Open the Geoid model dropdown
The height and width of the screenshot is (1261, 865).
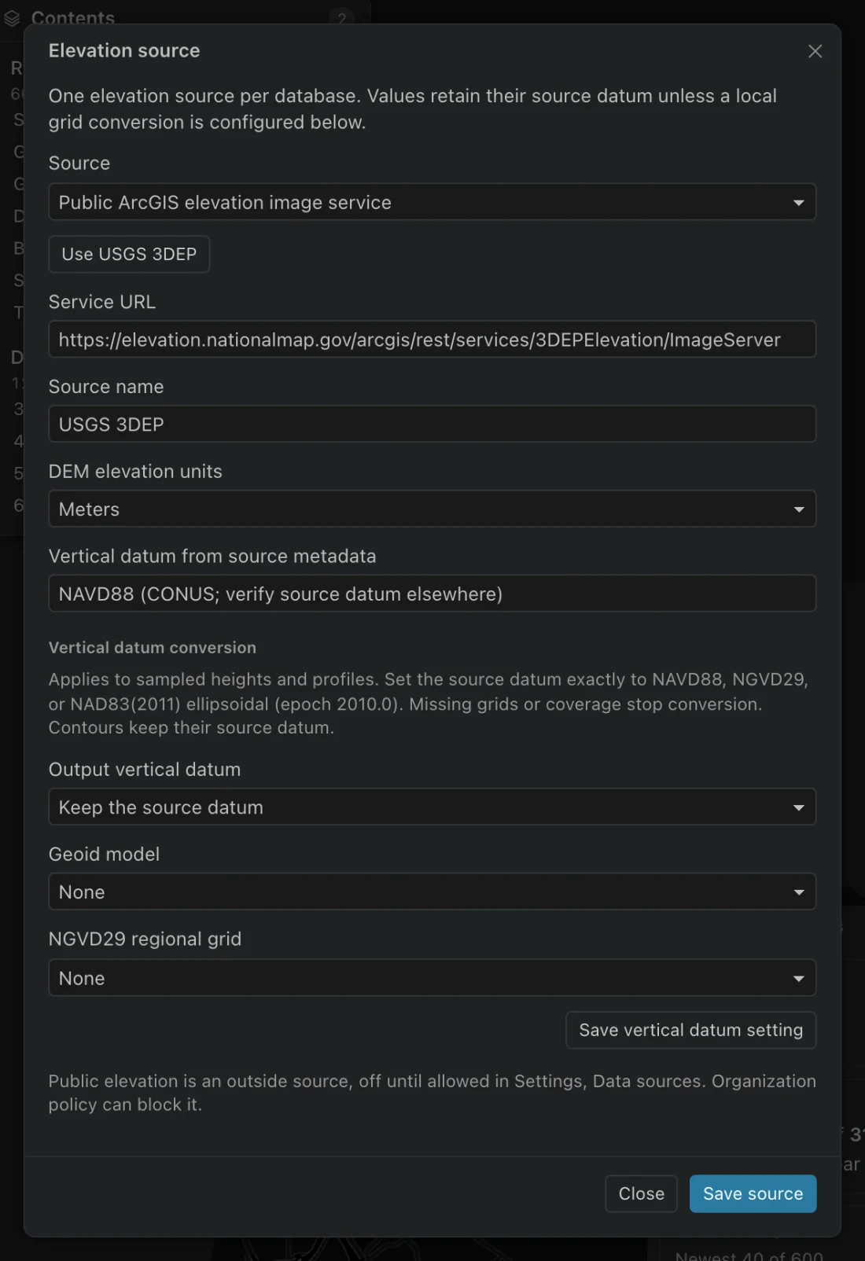pos(432,892)
